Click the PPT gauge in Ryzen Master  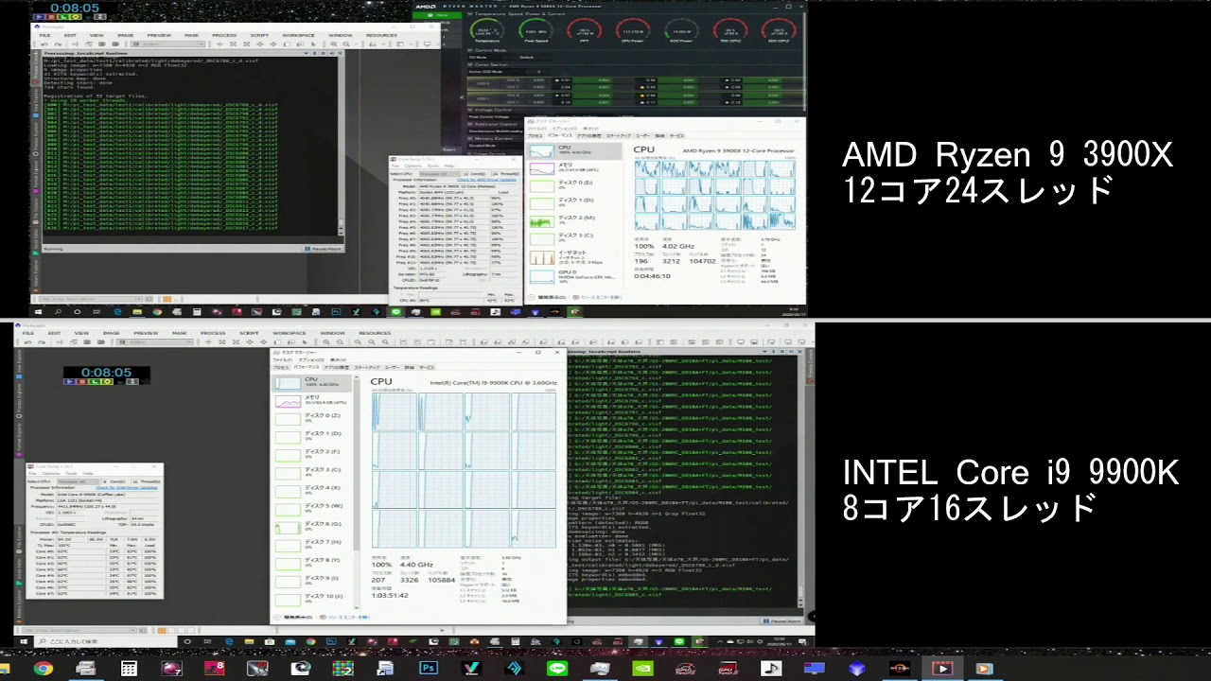point(585,30)
